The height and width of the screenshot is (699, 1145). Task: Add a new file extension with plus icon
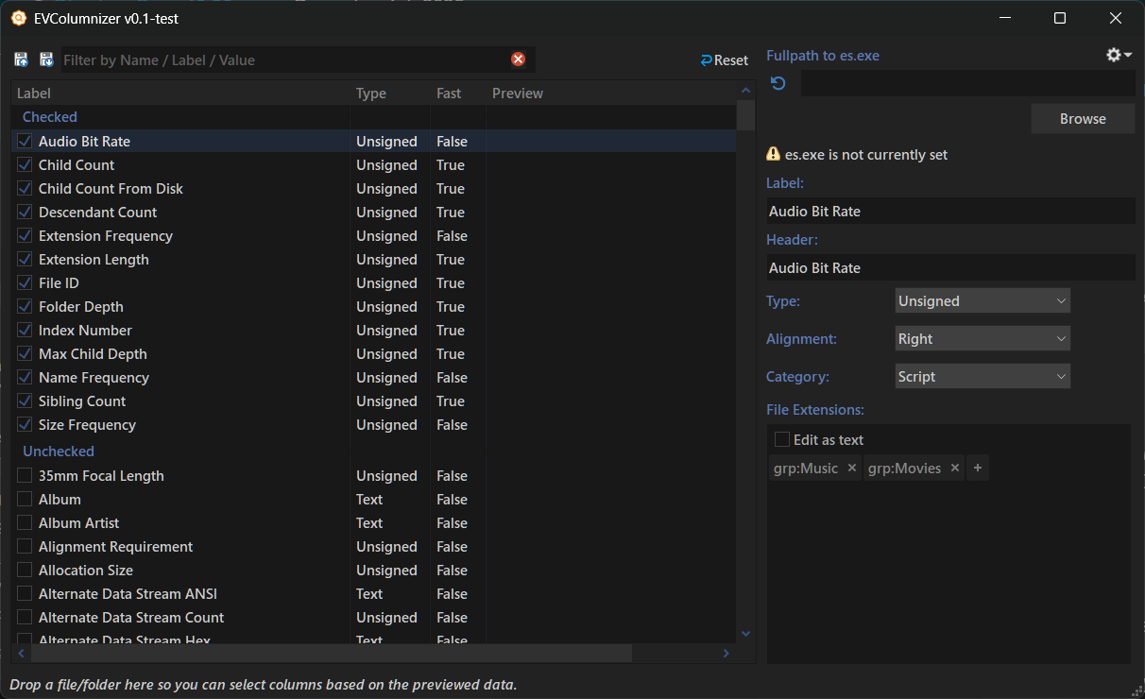(978, 469)
